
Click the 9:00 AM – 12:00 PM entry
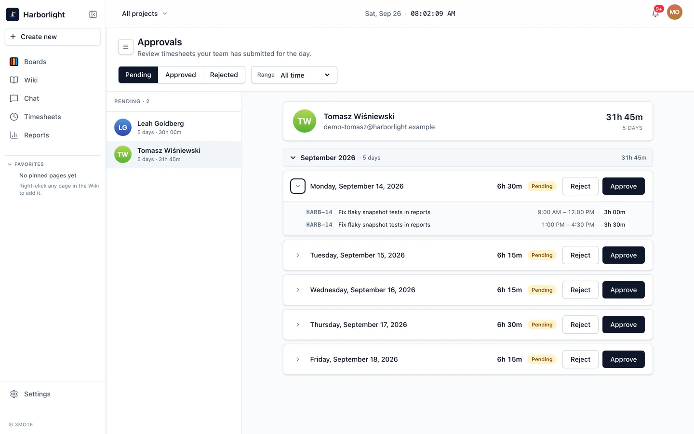(467, 212)
